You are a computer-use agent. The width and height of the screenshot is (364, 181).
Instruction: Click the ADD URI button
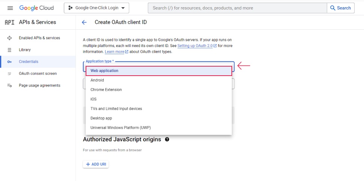click(96, 164)
